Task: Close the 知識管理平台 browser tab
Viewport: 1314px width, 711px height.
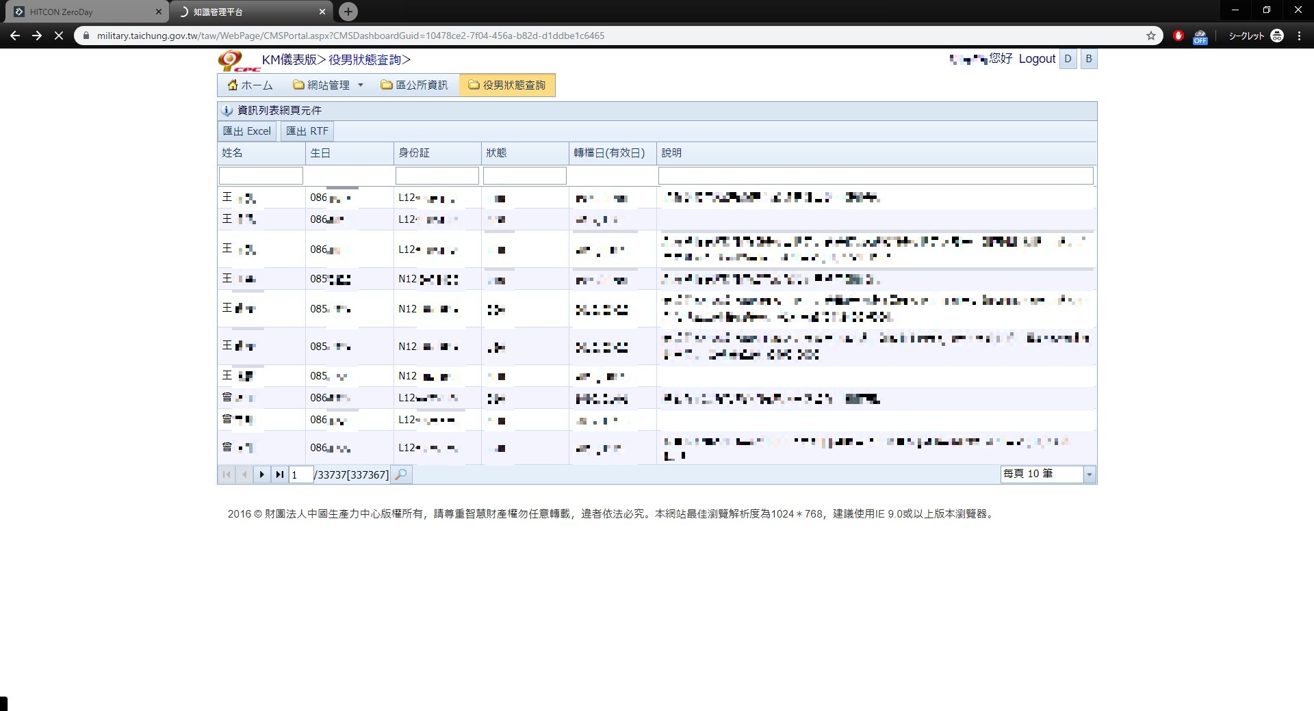Action: (x=322, y=12)
